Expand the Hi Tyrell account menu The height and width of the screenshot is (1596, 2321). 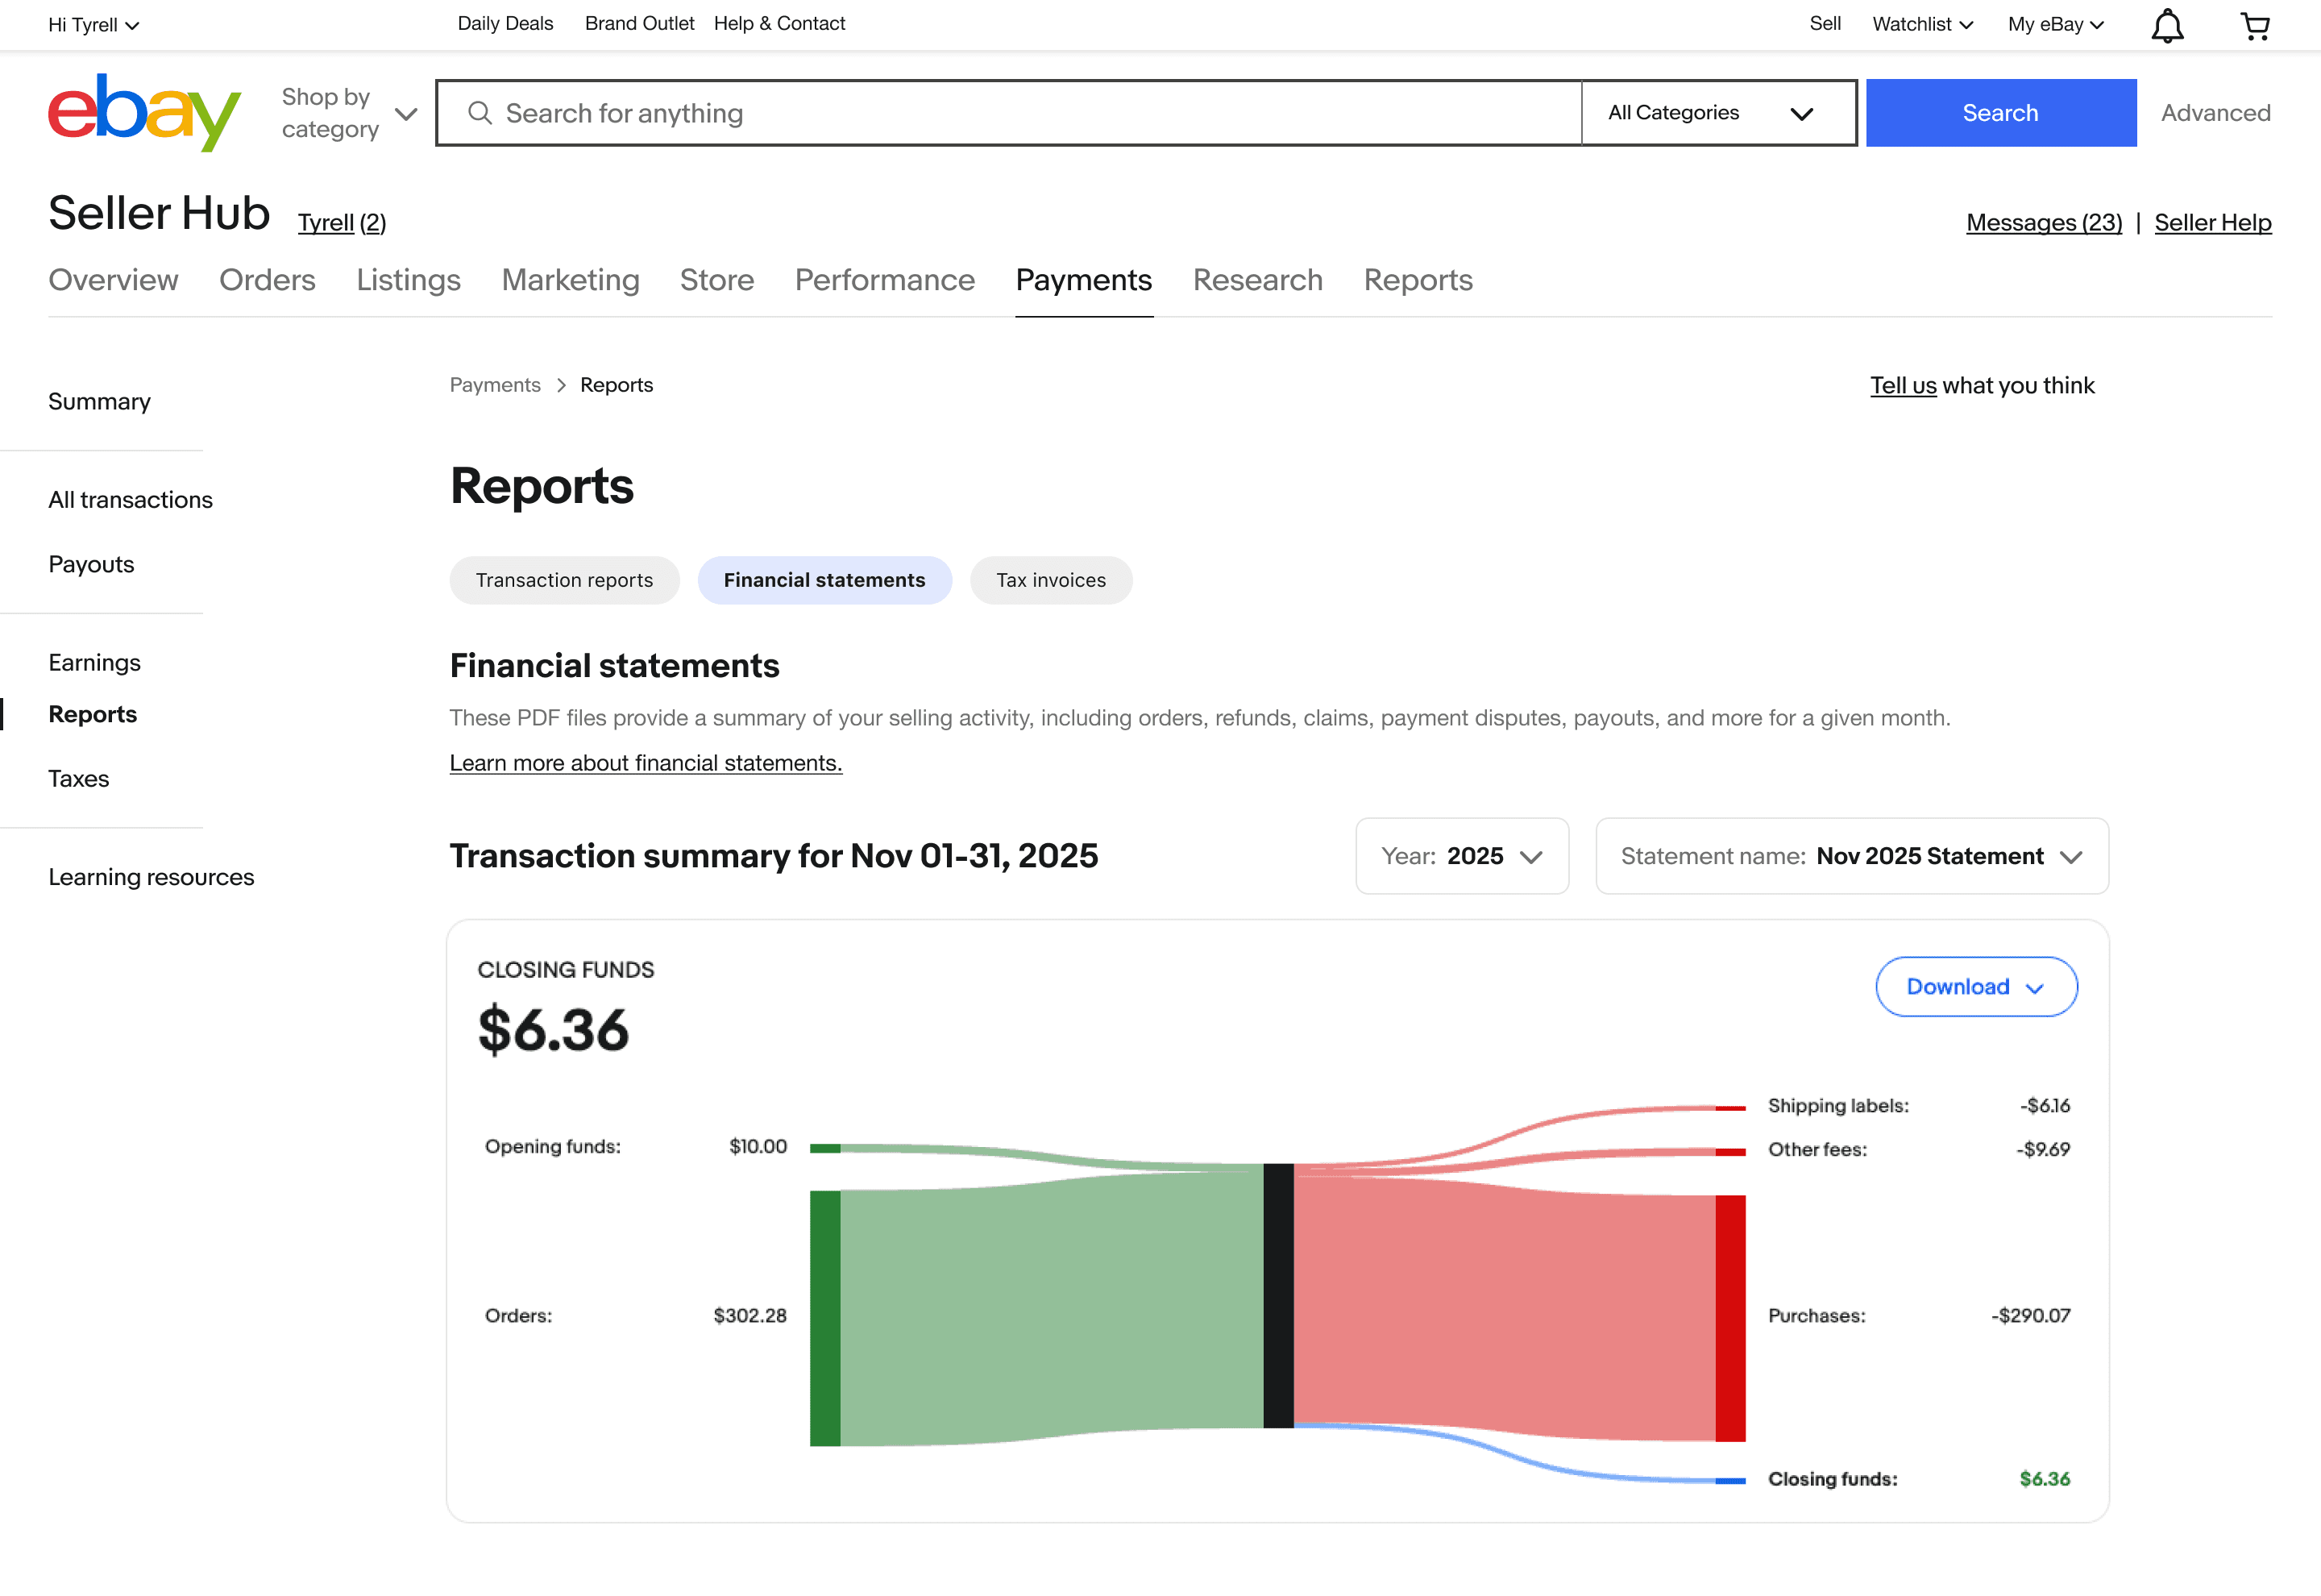pos(93,25)
